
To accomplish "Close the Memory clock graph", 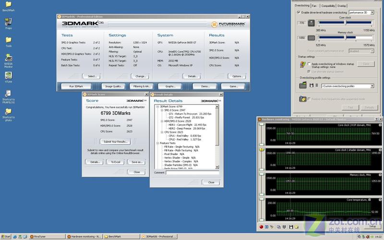I will coord(380,175).
